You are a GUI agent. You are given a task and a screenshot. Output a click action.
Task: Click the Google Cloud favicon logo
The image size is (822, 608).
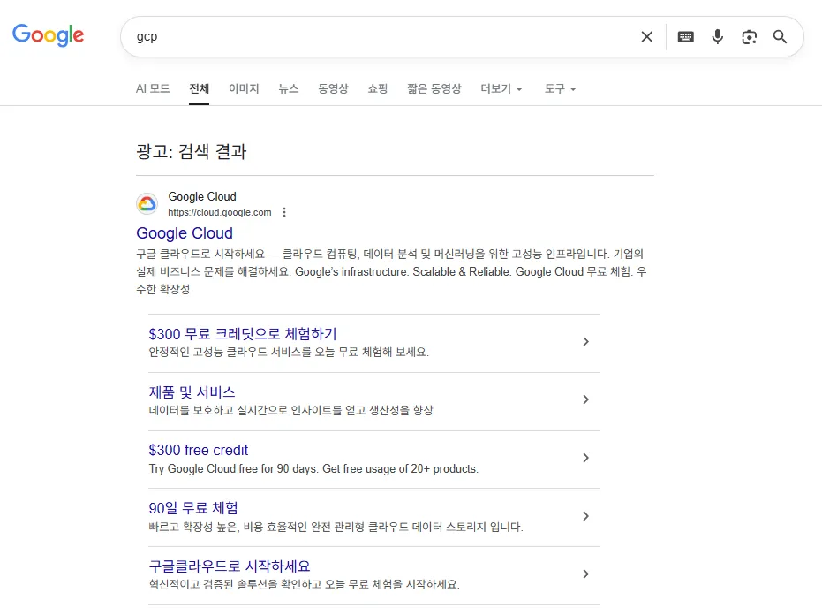(x=147, y=204)
